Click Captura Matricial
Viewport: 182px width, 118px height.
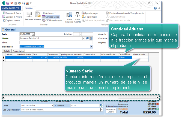116,17
